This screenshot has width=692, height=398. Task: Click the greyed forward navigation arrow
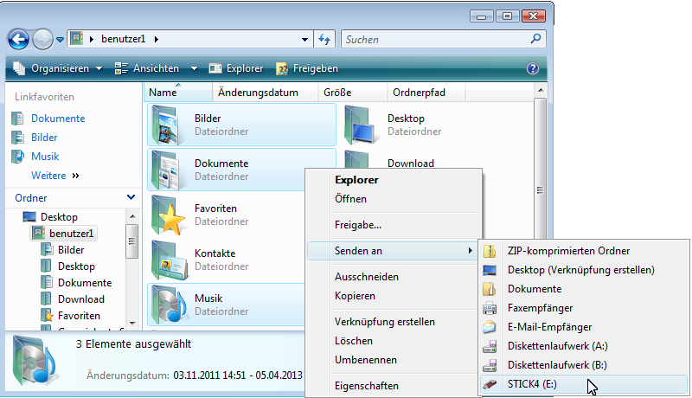42,40
